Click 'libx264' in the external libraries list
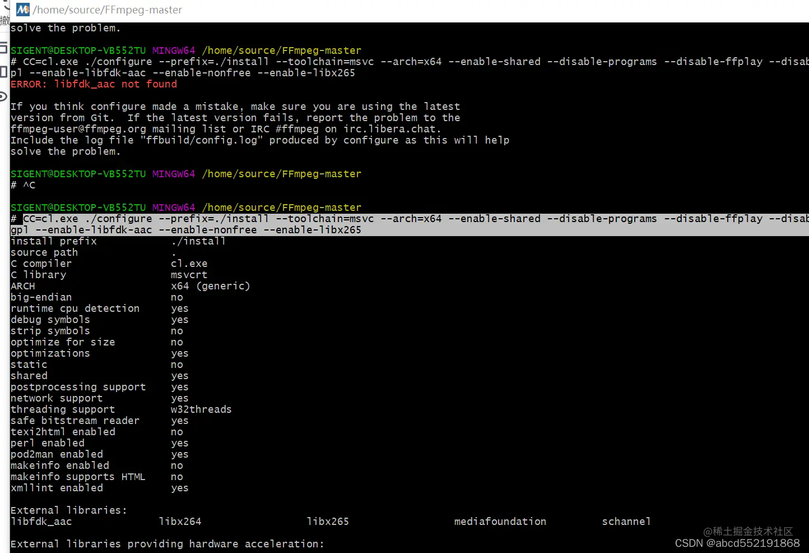This screenshot has height=553, width=809. click(x=180, y=522)
